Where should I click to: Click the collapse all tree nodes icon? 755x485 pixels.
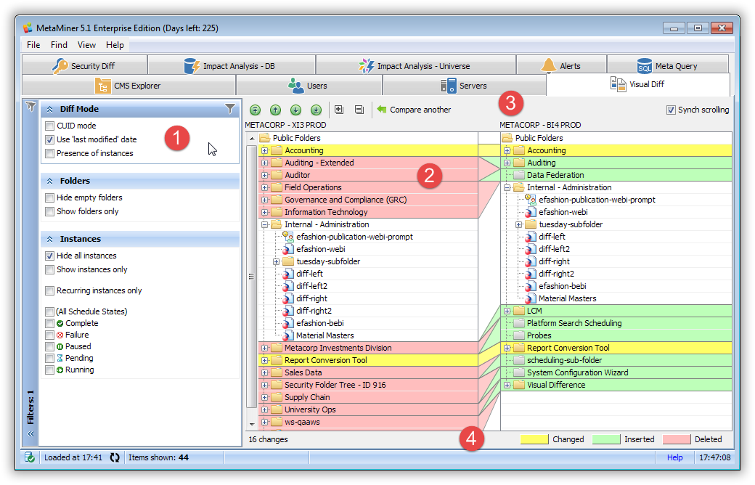coord(359,110)
